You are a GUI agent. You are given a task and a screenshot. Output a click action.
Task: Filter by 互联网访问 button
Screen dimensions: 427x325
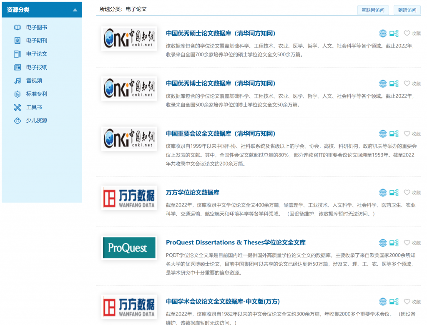[373, 10]
